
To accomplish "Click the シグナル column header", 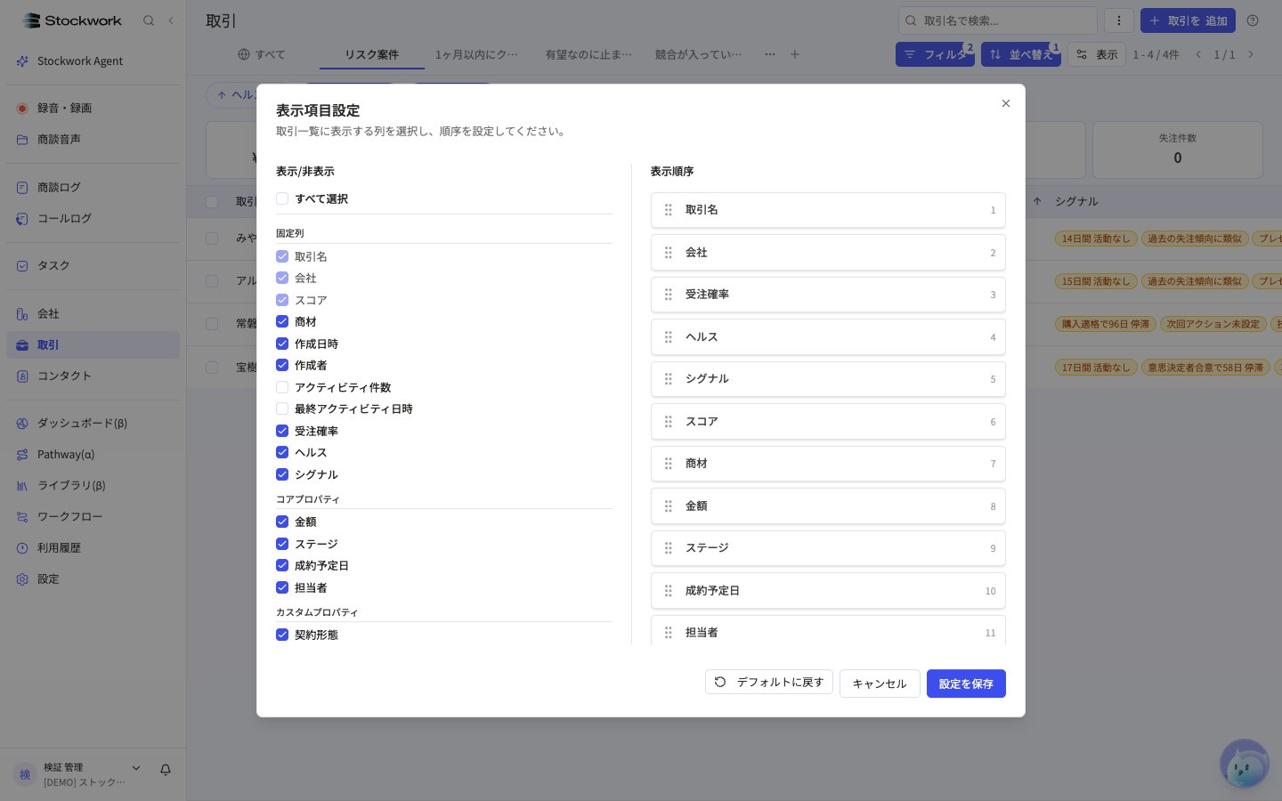I will click(1076, 202).
